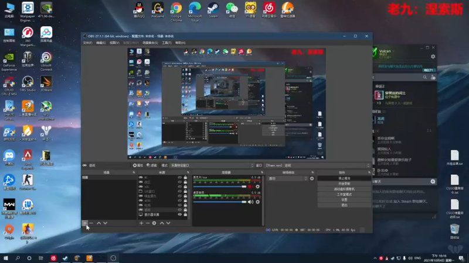Open desktop audio settings gear in mixer
The image size is (469, 263).
coord(257,202)
